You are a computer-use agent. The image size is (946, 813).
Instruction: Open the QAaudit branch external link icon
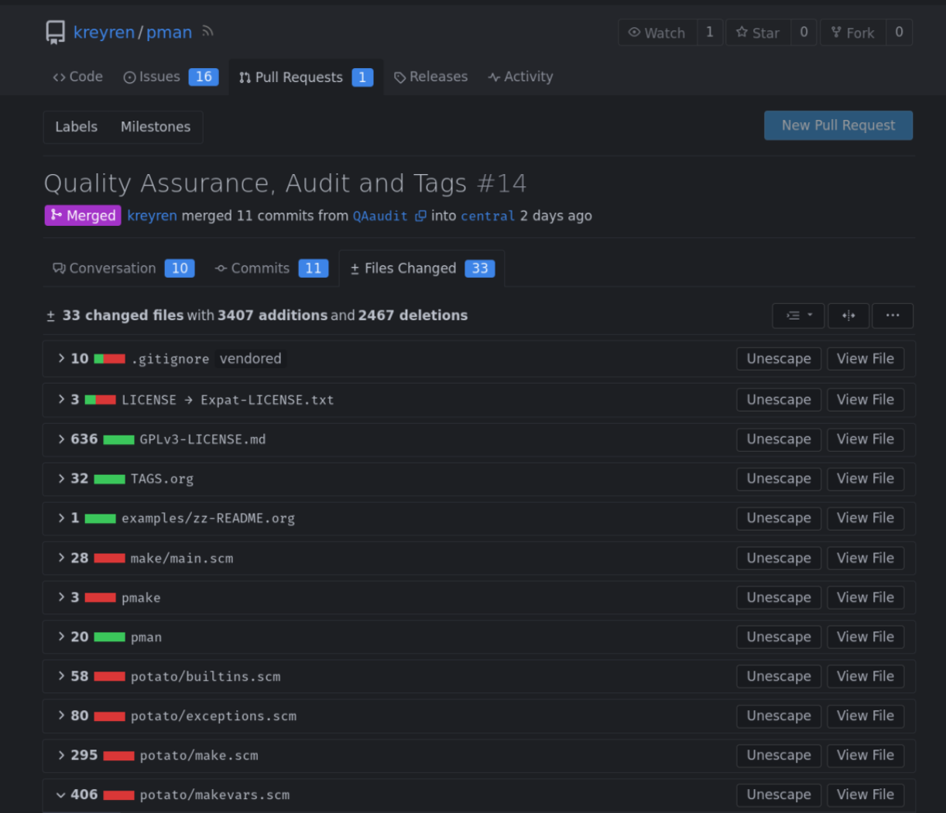click(x=420, y=216)
